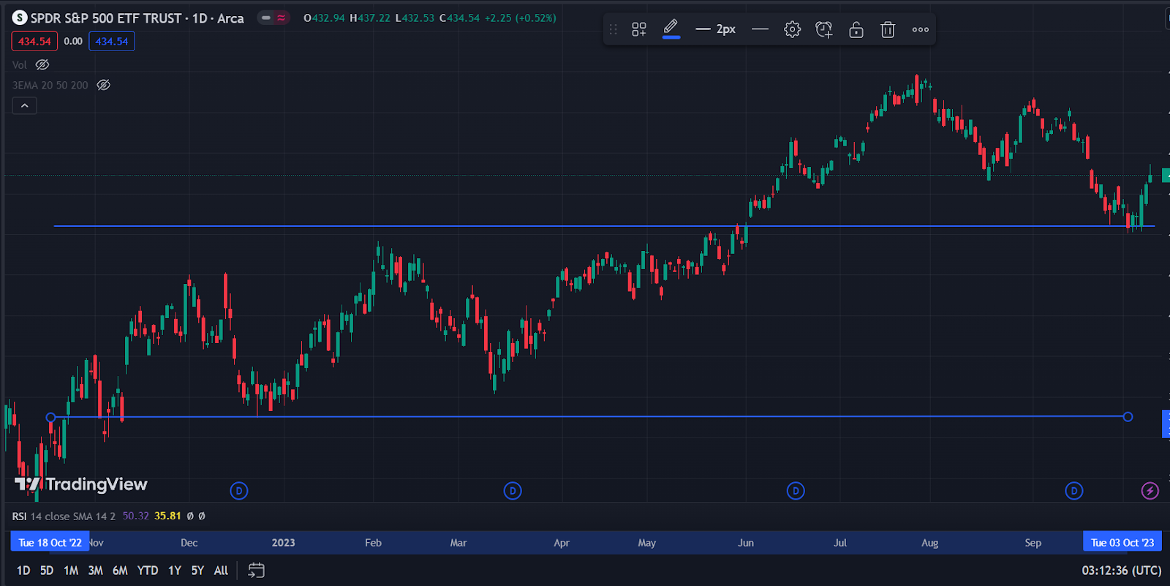Click the red 434.54 sell price button

[34, 42]
